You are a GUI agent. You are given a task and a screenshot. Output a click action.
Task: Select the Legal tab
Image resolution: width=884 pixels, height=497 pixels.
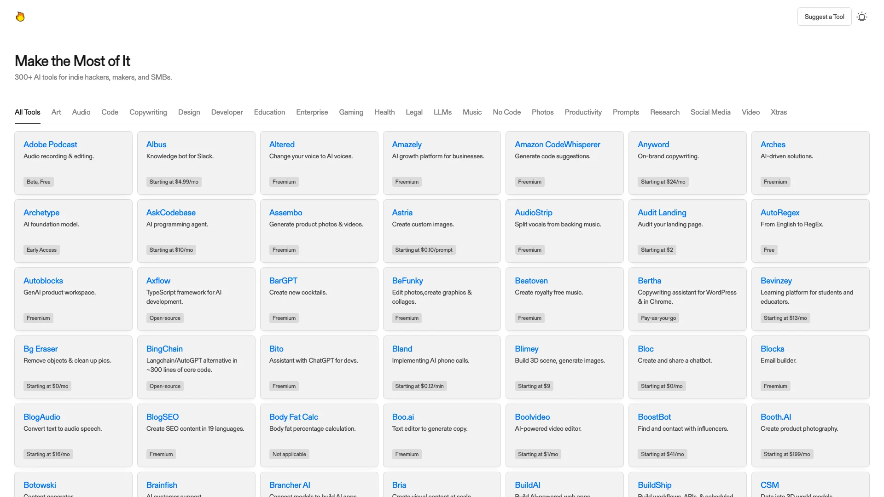click(x=414, y=112)
